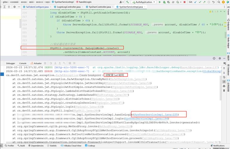Start debugging with the bug icon

click(165, 2)
